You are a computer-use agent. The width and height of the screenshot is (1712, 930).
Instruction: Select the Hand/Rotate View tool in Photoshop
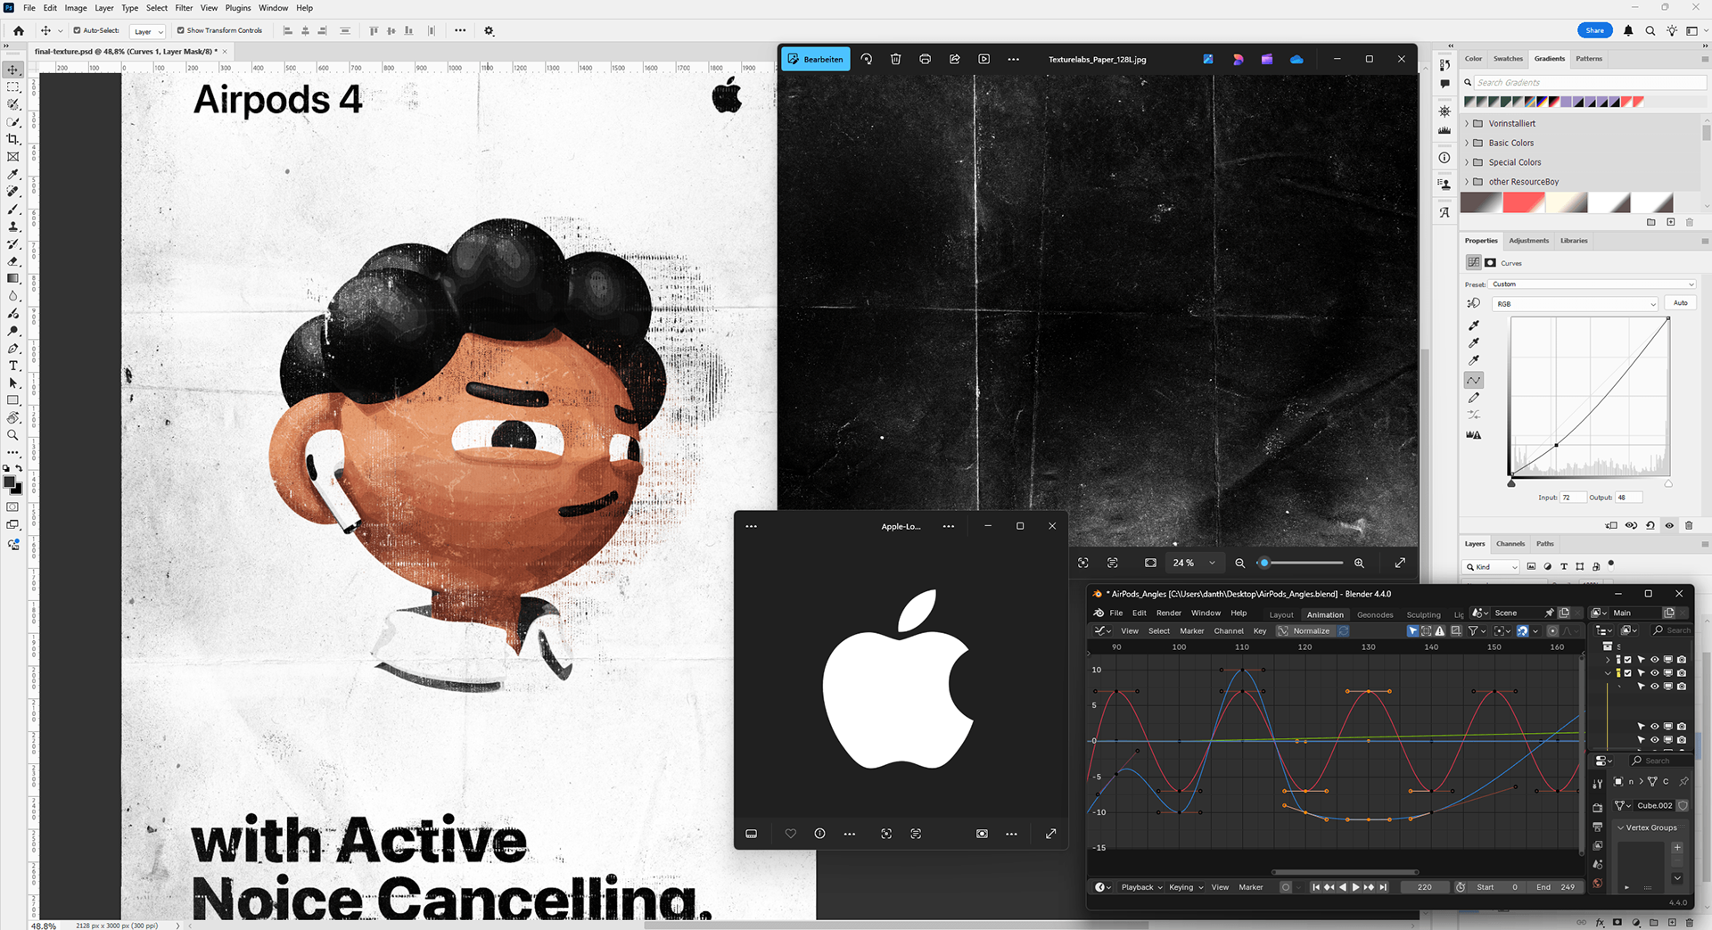coord(12,418)
